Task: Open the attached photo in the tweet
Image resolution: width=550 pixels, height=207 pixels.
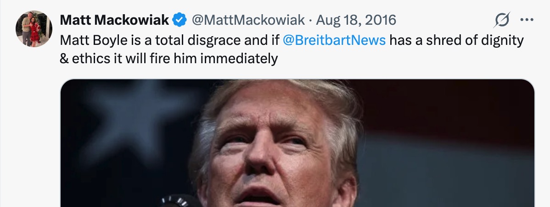Action: click(x=297, y=143)
